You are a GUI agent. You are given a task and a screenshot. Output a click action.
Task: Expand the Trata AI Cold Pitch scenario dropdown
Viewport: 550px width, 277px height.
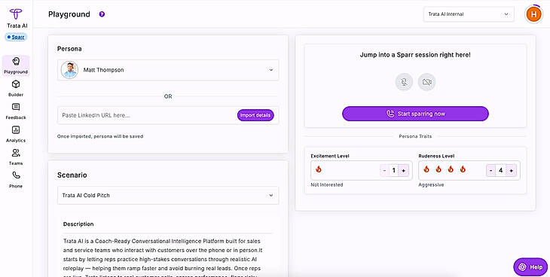(x=168, y=195)
